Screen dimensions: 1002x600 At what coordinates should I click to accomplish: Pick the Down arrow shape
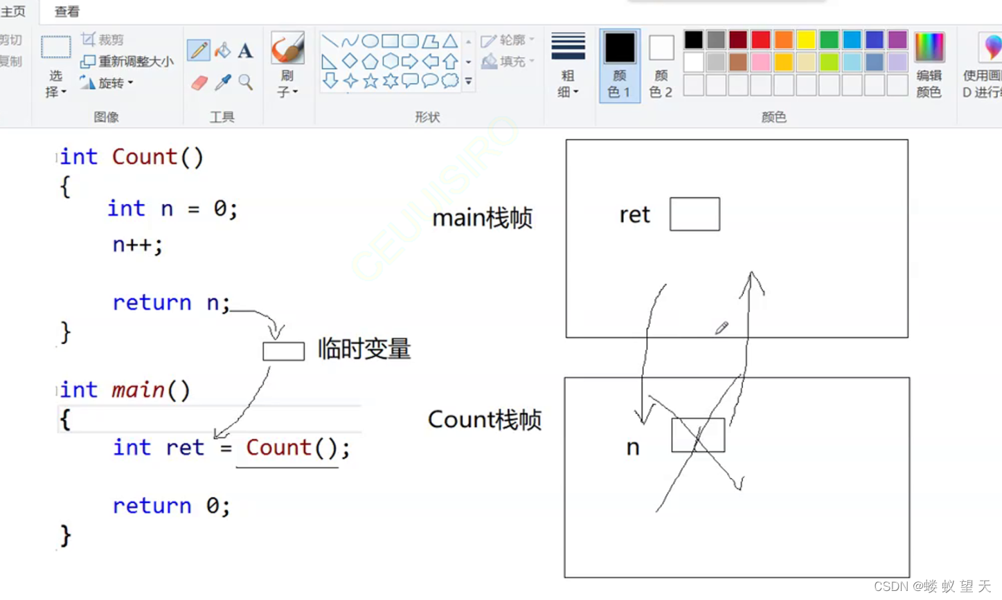(330, 81)
